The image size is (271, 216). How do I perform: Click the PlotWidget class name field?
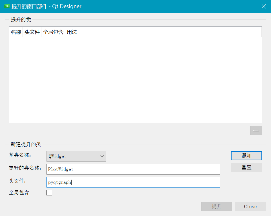(x=133, y=169)
